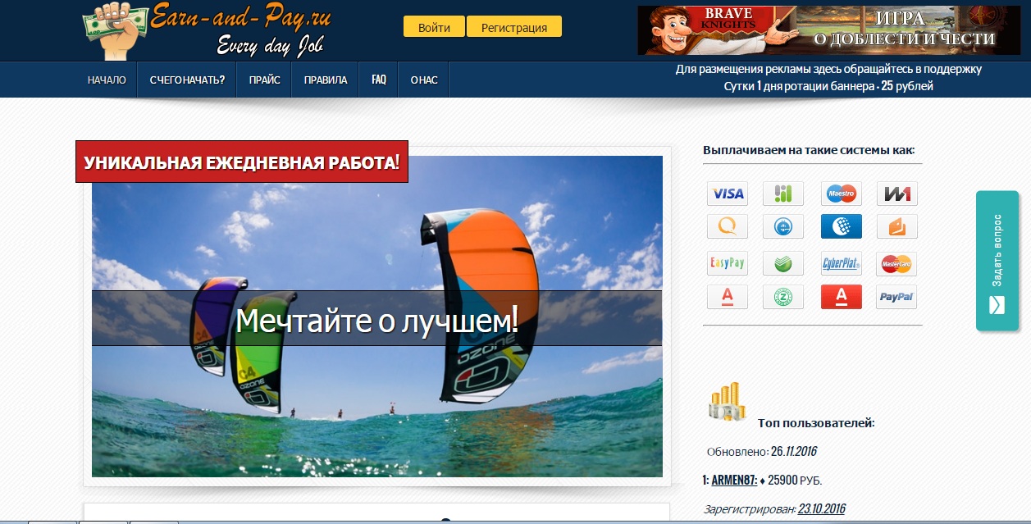The height and width of the screenshot is (524, 1031).
Task: Click the 23.10.2016 registration date link
Action: click(822, 509)
